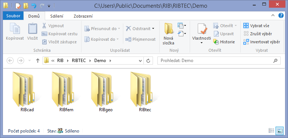
Task: Click Kopírovat do button
Action: click(x=101, y=39)
